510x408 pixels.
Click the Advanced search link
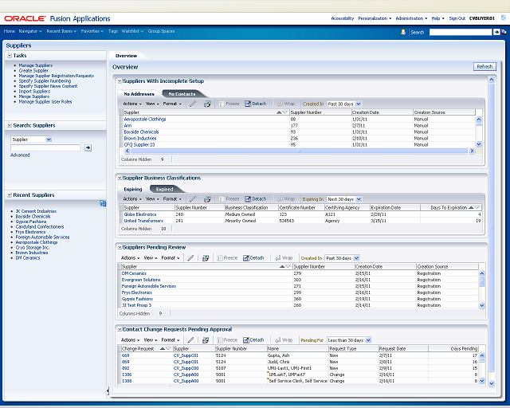point(20,155)
